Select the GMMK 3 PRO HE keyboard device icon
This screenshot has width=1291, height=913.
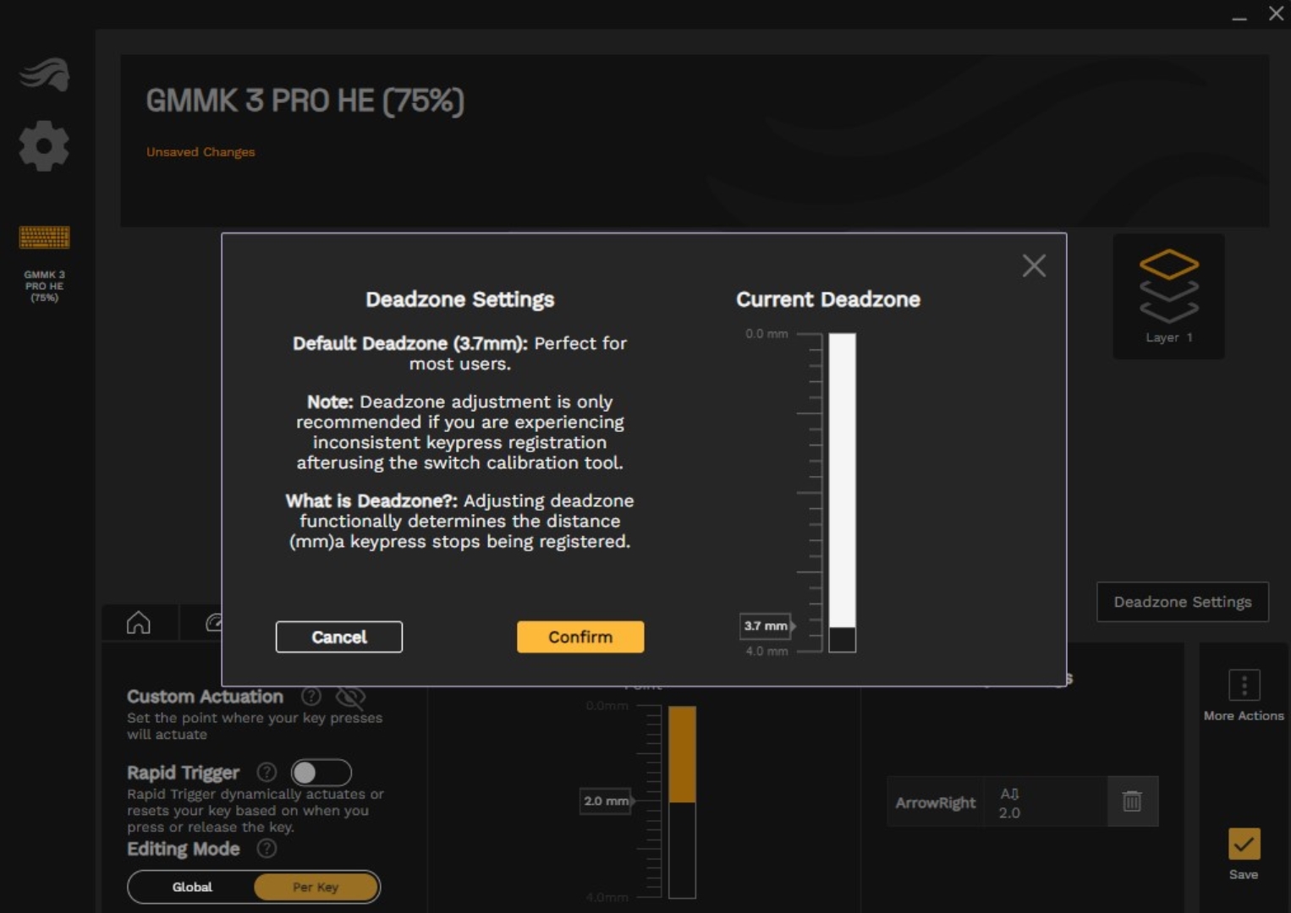click(44, 238)
